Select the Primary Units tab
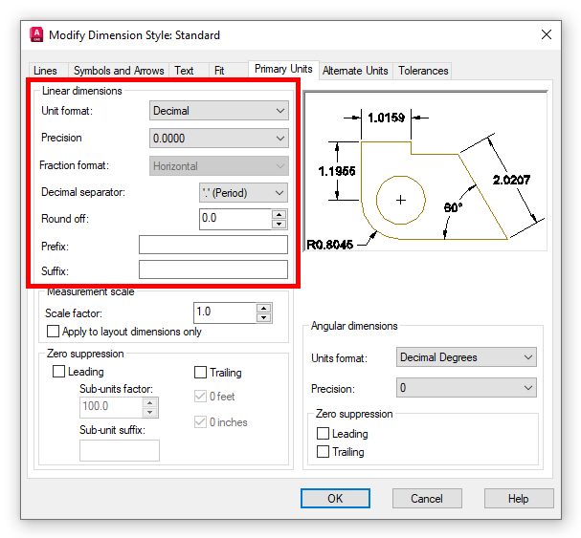Image resolution: width=581 pixels, height=538 pixels. pos(283,69)
